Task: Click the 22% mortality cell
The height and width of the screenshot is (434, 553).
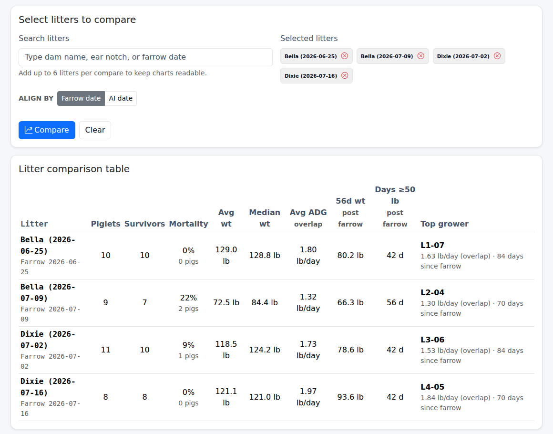Action: point(188,303)
